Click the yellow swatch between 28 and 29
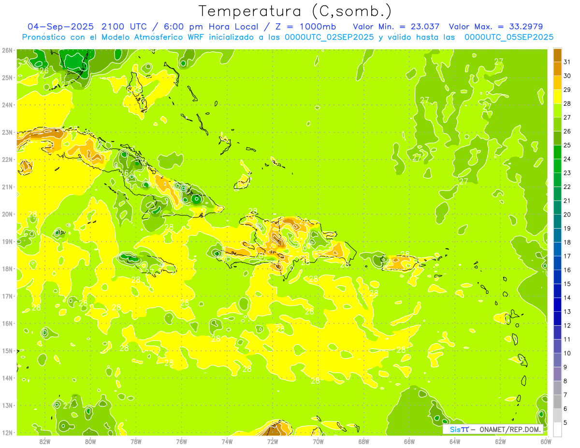 (557, 97)
